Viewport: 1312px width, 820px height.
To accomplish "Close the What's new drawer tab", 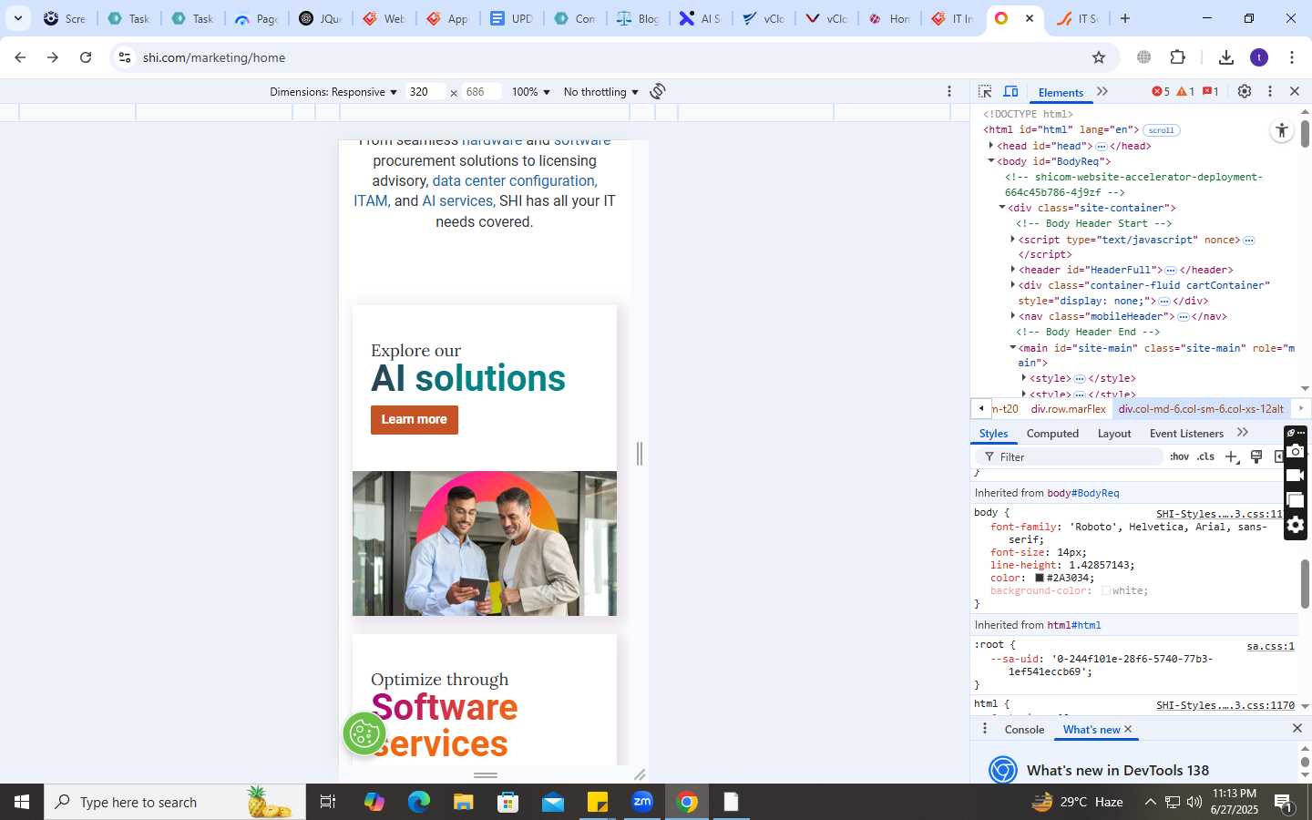I will [x=1128, y=729].
